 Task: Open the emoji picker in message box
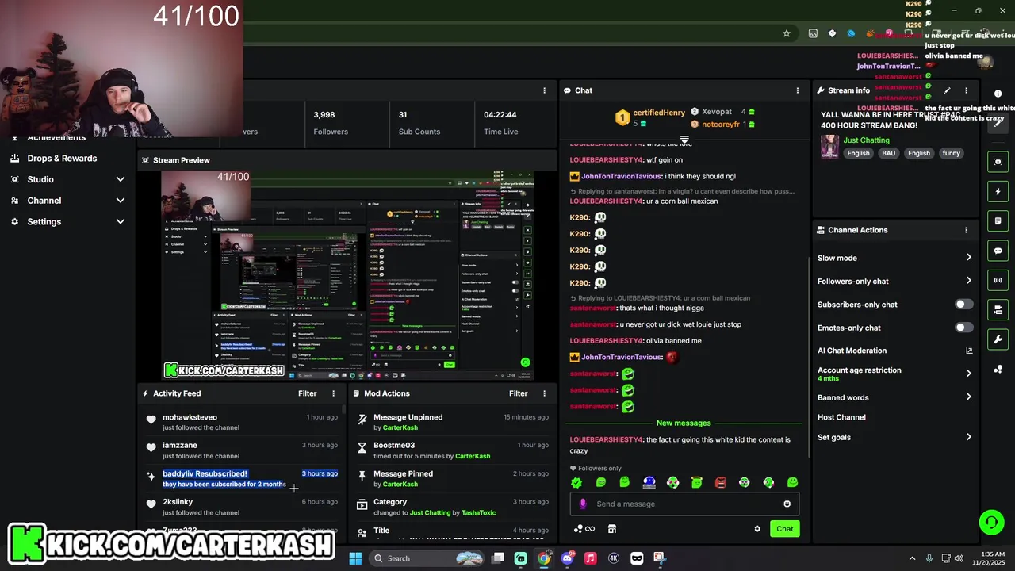tap(787, 504)
